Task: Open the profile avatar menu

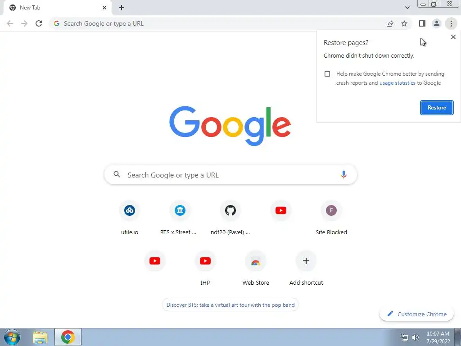Action: click(437, 23)
